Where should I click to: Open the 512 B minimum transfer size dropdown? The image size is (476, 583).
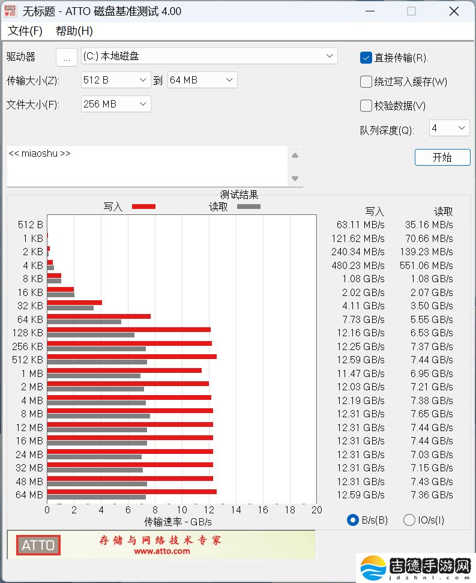pyautogui.click(x=116, y=80)
